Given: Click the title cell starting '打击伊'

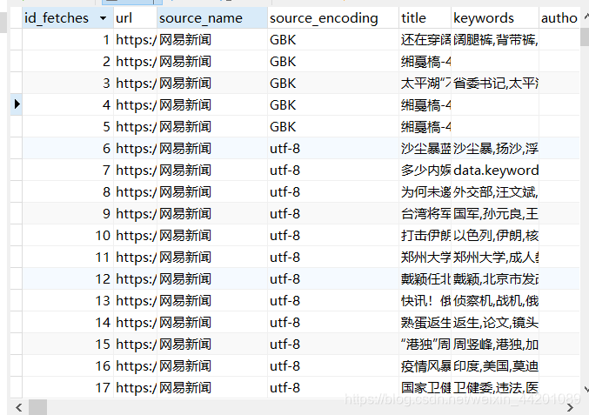Looking at the screenshot, I should 425,236.
